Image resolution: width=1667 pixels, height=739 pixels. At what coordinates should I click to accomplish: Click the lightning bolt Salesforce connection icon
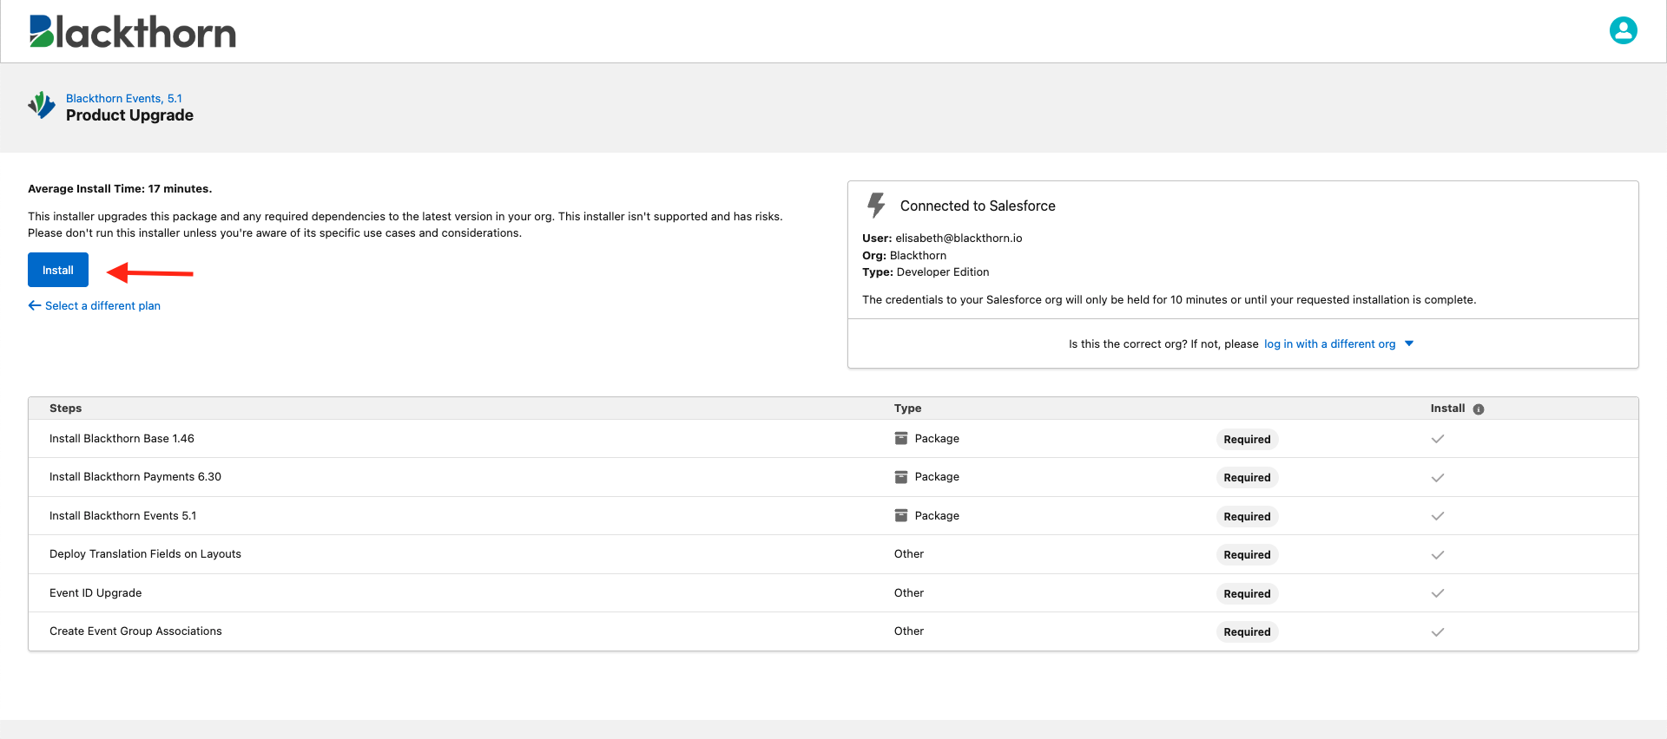click(876, 206)
